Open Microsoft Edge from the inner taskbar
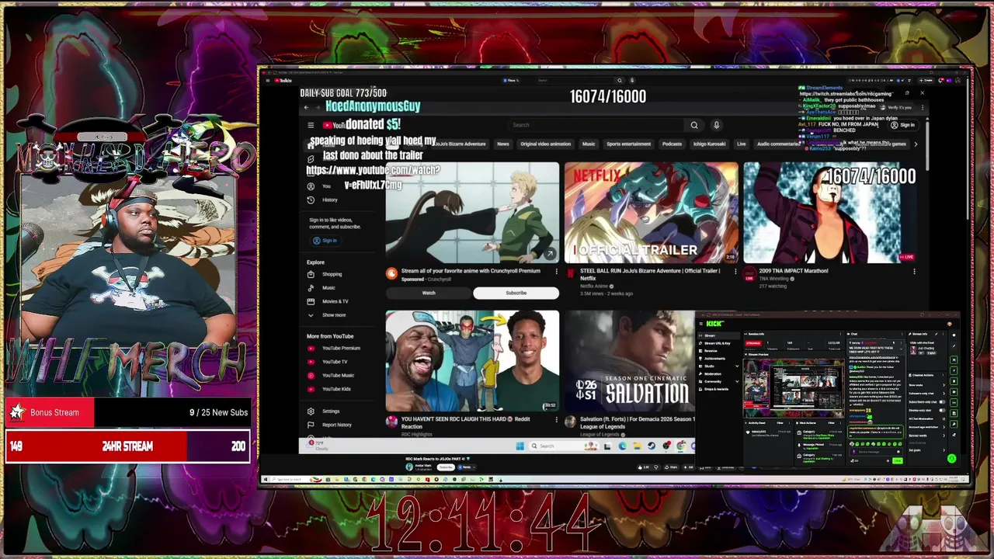This screenshot has height=559, width=994. point(623,446)
